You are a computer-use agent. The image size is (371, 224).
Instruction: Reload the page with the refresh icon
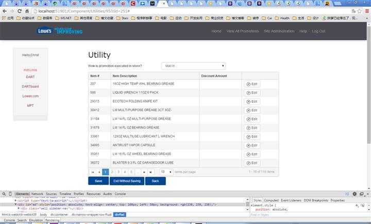pos(20,11)
